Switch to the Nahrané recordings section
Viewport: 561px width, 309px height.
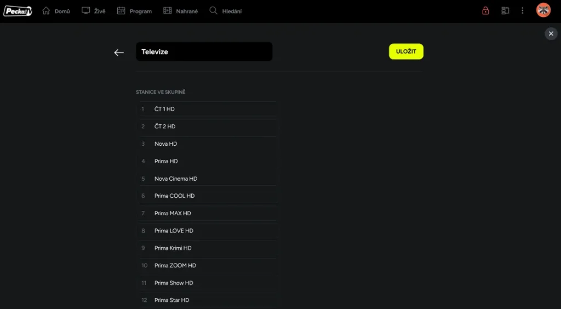[181, 11]
